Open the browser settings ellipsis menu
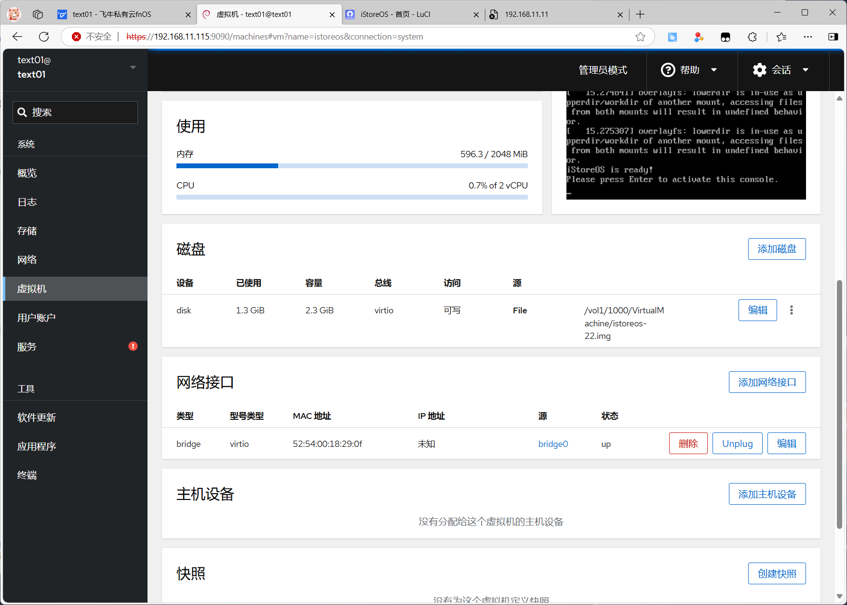This screenshot has width=847, height=605. coord(807,37)
